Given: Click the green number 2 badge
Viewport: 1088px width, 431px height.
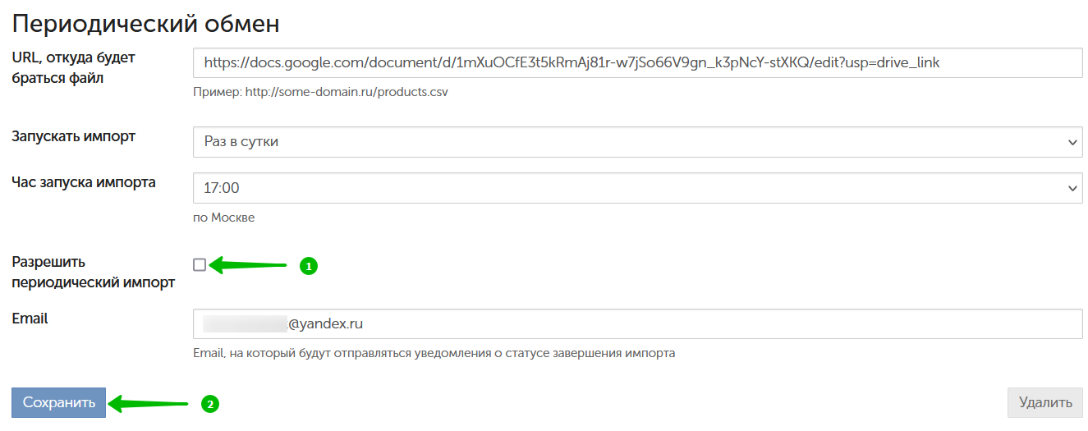Looking at the screenshot, I should 210,404.
